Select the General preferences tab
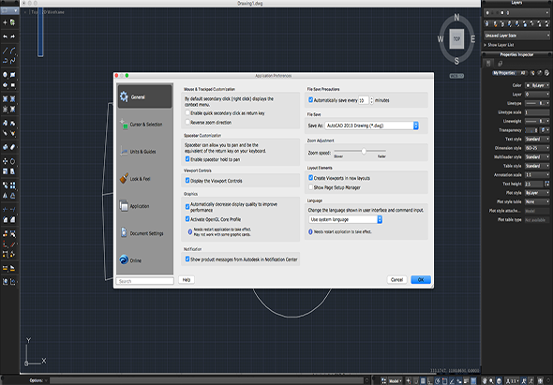This screenshot has width=553, height=385. [x=145, y=97]
